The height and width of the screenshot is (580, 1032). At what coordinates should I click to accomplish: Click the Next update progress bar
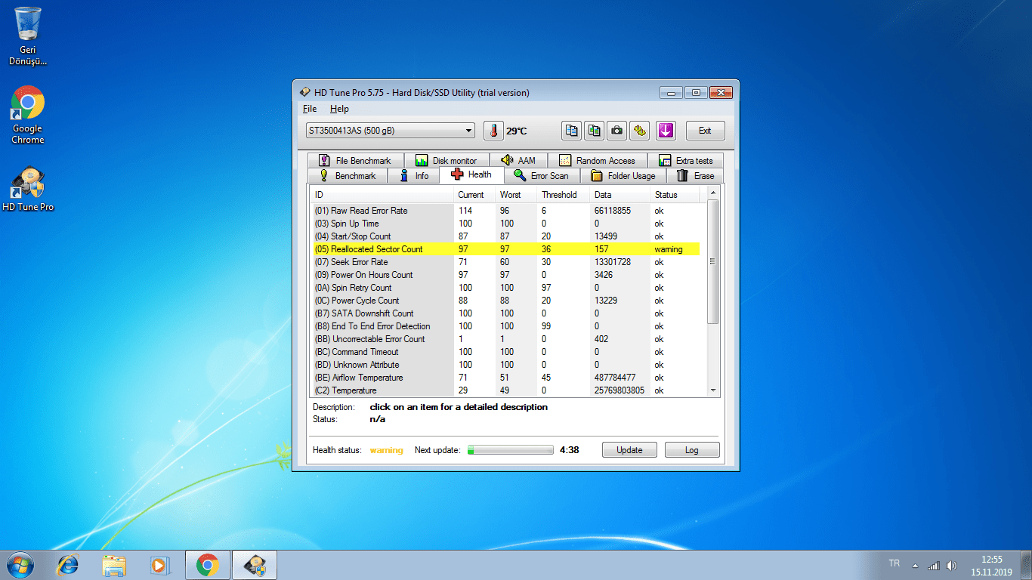[511, 450]
